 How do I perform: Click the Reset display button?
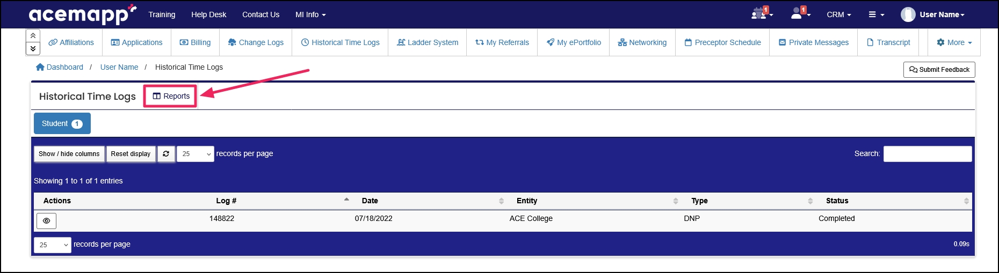click(x=131, y=154)
